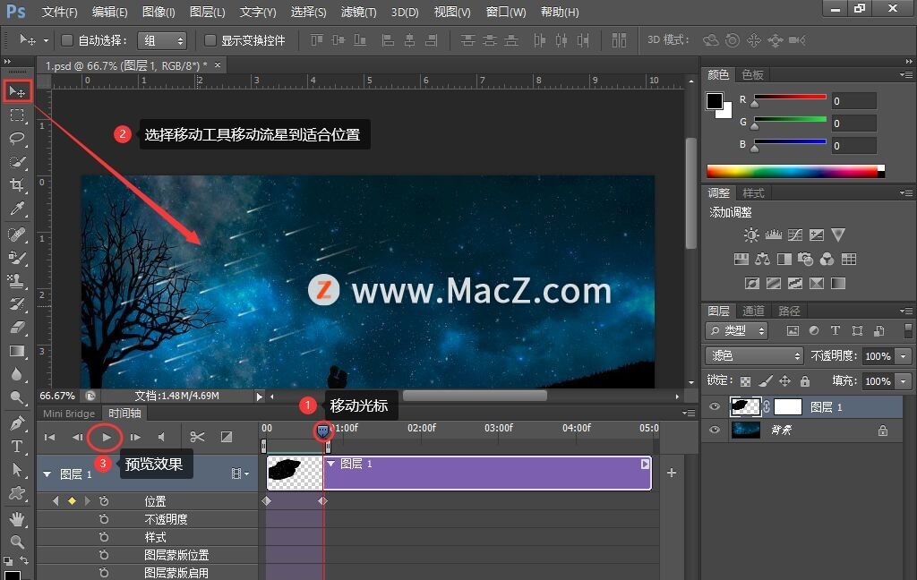
Task: Select the Move tool
Action: [17, 91]
